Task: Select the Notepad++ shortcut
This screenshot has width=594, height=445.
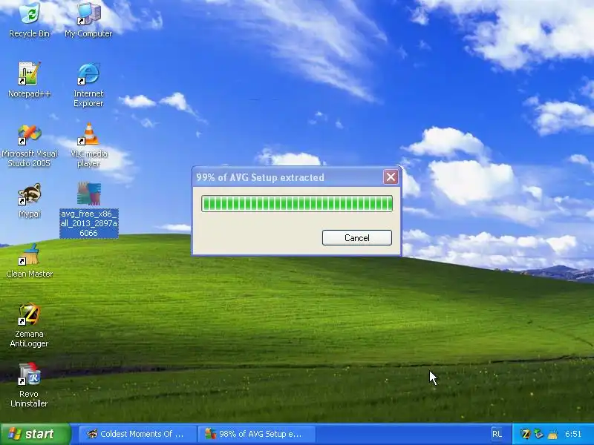Action: [x=29, y=80]
